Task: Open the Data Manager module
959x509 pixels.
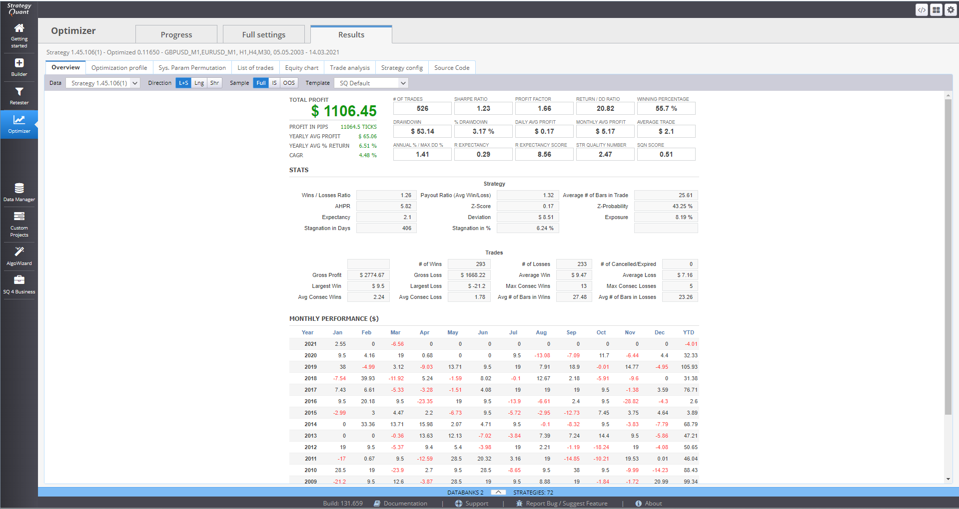Action: 19,192
